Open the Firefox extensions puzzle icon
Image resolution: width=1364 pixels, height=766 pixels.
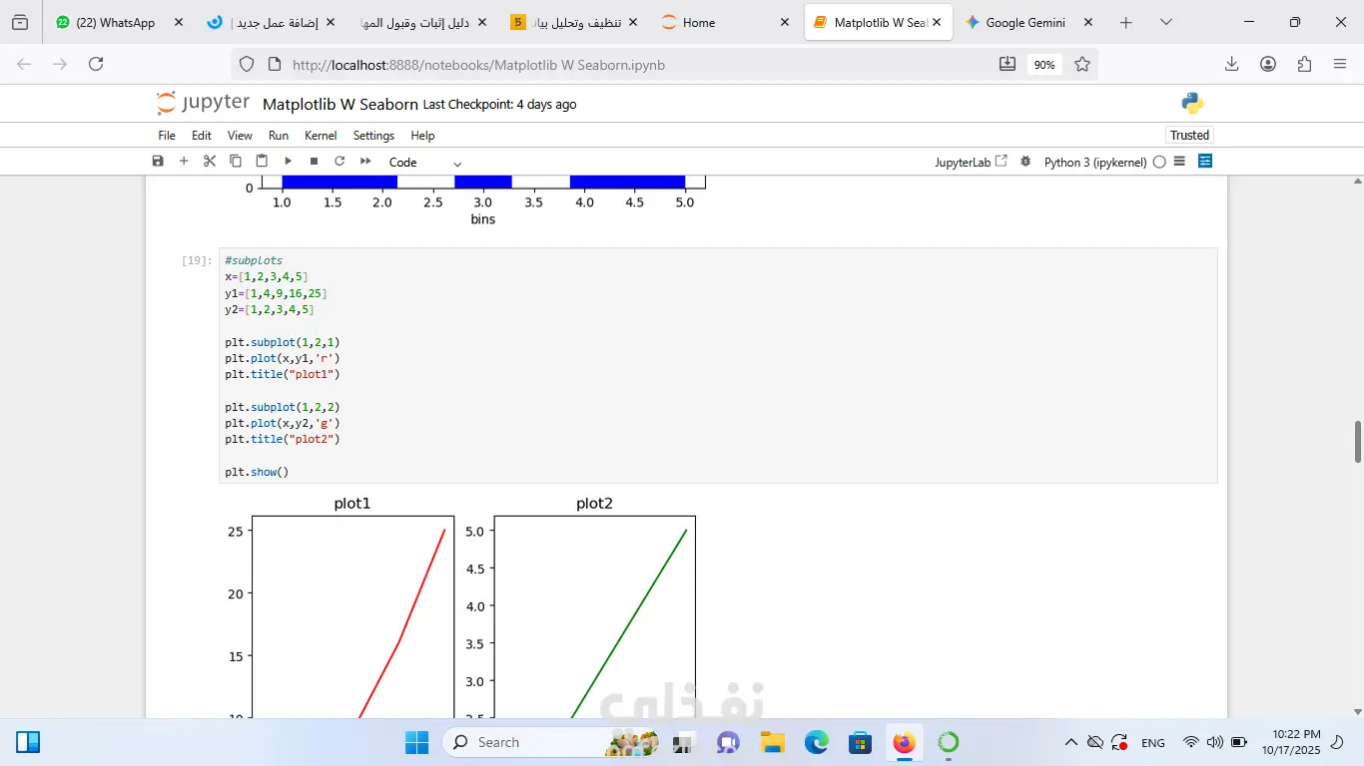(x=1304, y=64)
